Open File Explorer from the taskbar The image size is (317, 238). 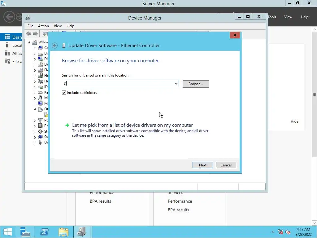(63, 232)
